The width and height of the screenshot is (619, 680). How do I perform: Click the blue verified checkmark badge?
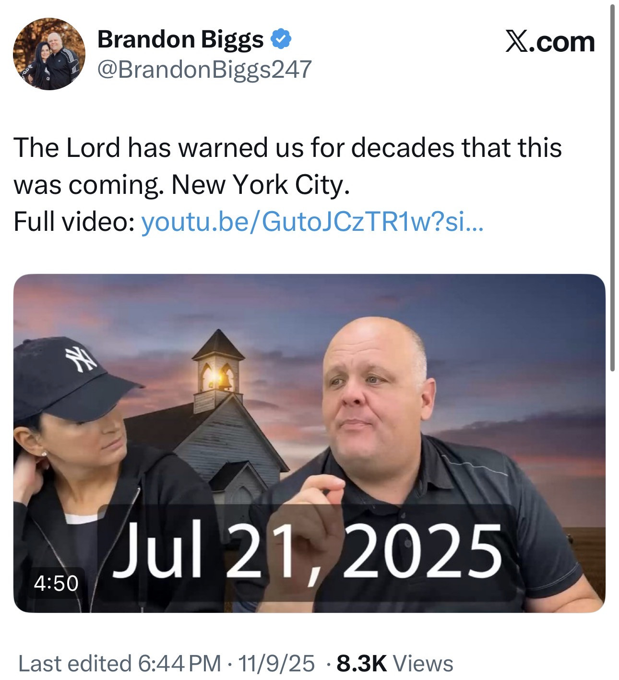tap(281, 39)
